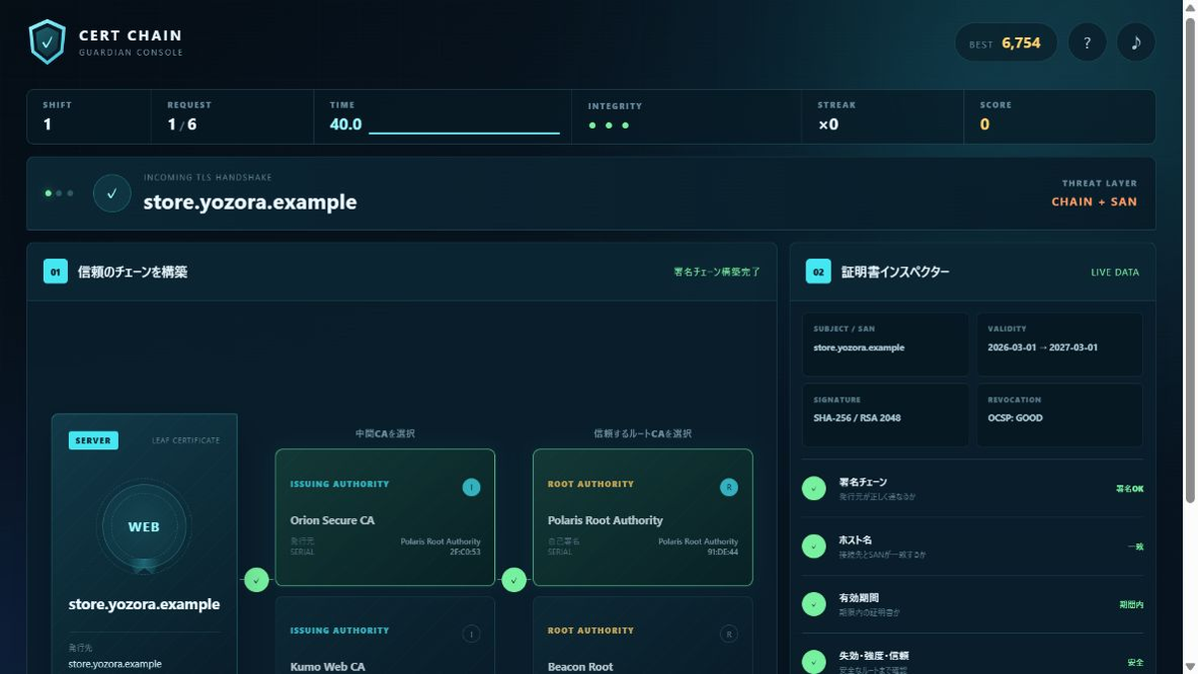
Task: Click the Polaris serial 91:DE:44
Action: (721, 552)
